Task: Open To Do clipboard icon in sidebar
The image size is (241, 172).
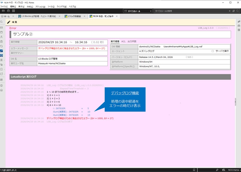Action: coord(2,41)
